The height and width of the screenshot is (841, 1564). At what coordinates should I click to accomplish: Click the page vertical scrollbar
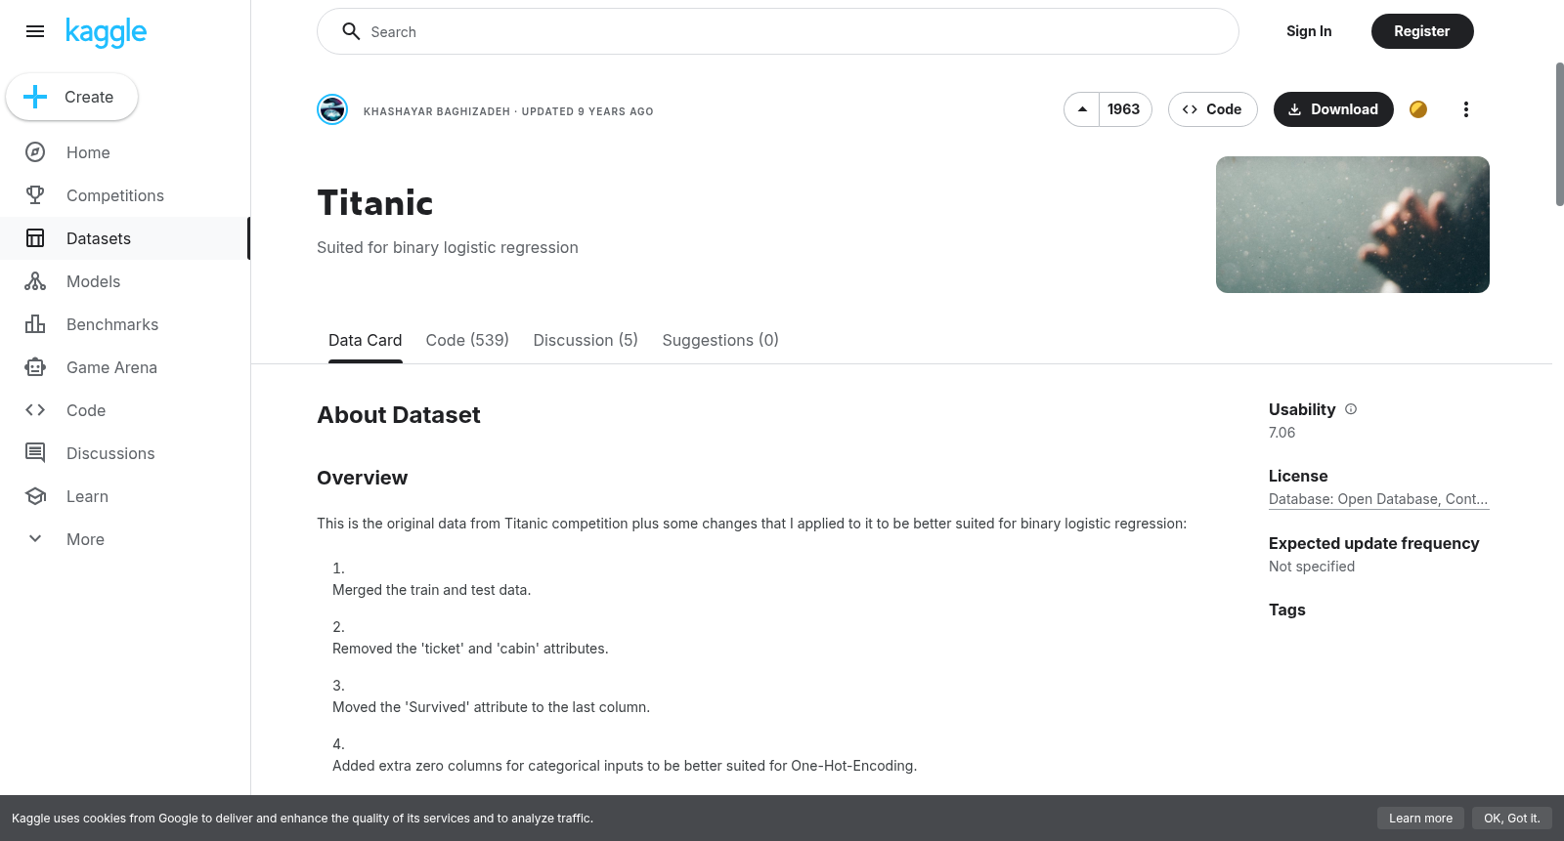tap(1559, 134)
